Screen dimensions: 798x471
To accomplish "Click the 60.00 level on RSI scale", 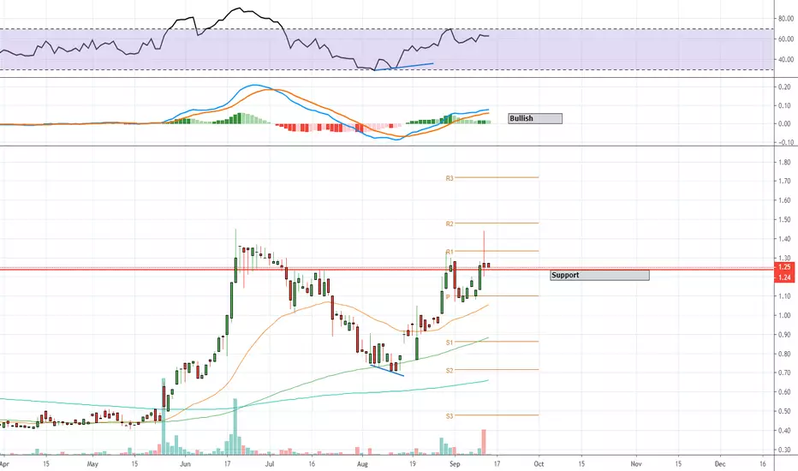I will click(x=786, y=39).
